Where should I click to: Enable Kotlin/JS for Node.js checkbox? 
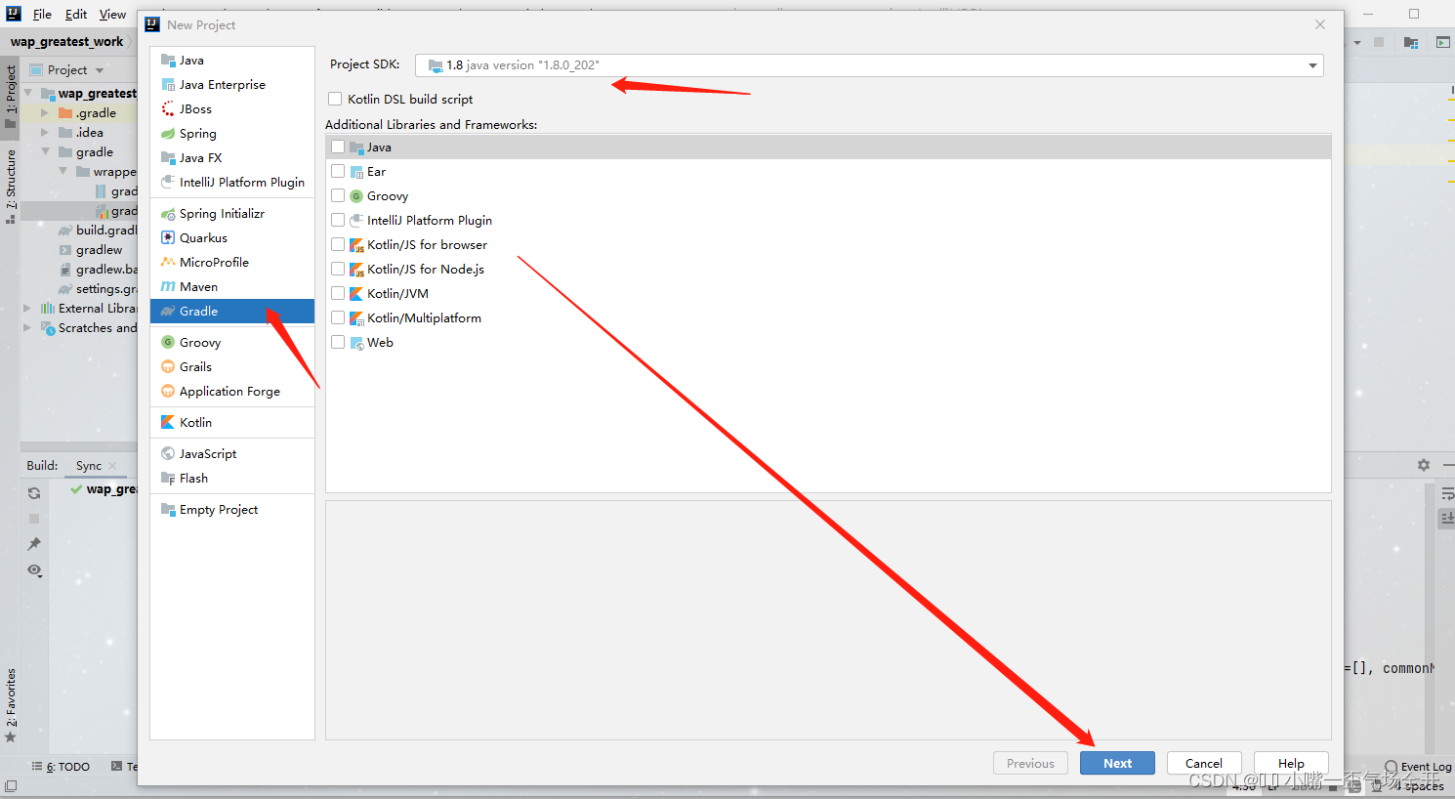point(338,270)
